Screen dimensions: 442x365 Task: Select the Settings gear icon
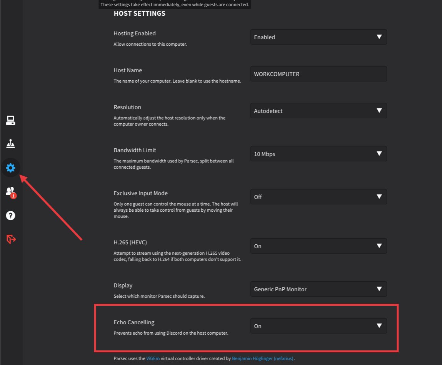(x=10, y=168)
